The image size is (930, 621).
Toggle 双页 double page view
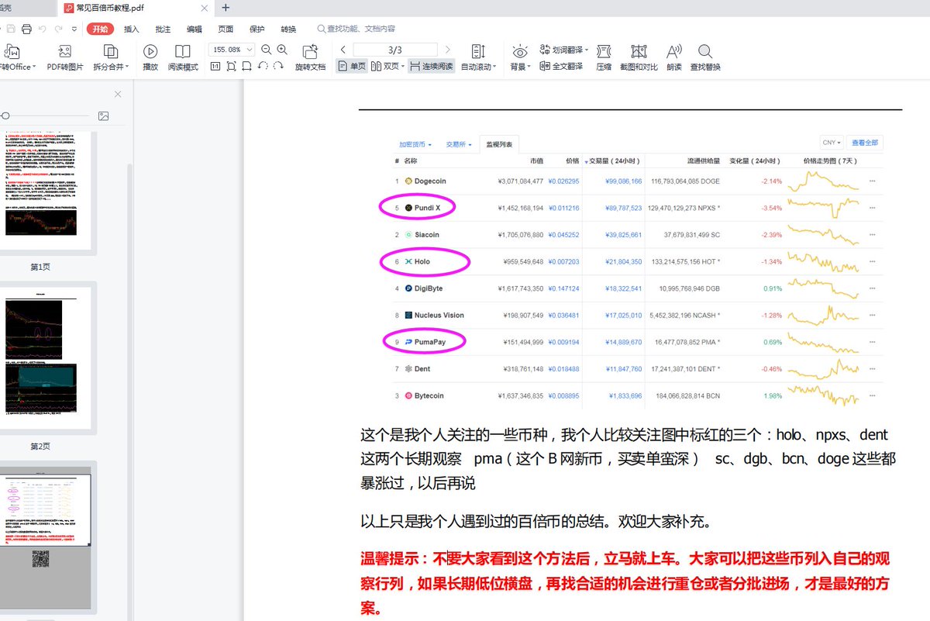click(x=387, y=67)
